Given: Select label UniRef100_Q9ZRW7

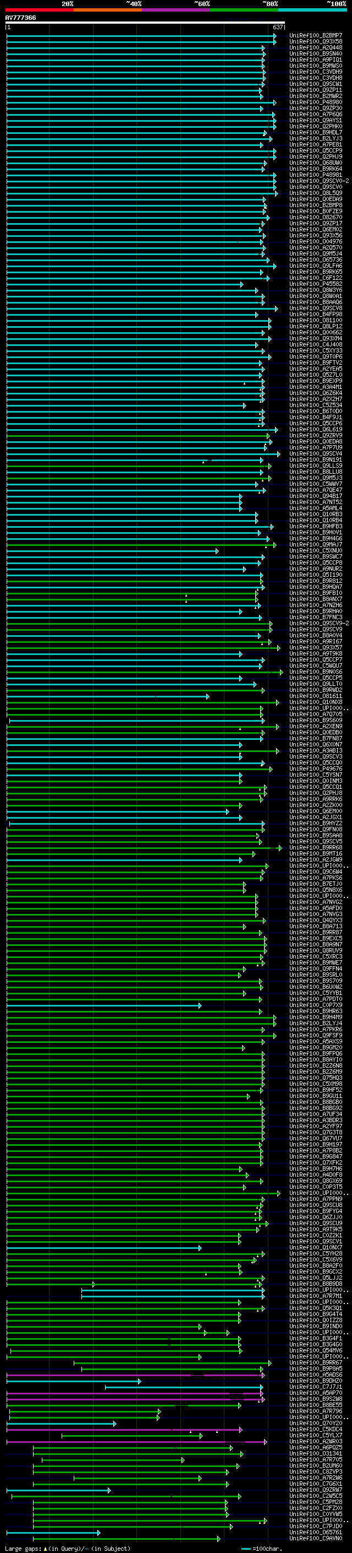Looking at the screenshot, I should (x=315, y=1490).
